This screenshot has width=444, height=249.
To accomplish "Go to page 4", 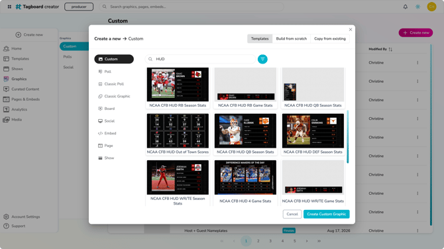I will [282, 241].
